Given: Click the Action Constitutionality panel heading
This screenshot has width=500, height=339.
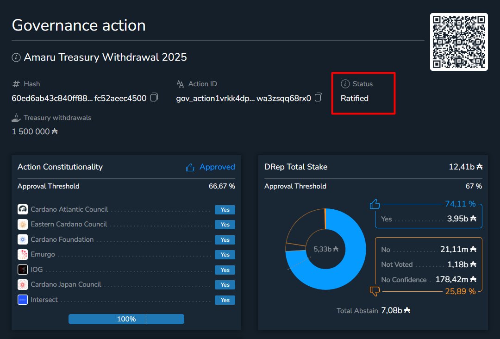Looking at the screenshot, I should pos(60,167).
